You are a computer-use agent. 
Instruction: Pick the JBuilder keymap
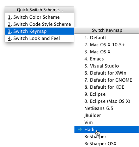pyautogui.click(x=107, y=116)
